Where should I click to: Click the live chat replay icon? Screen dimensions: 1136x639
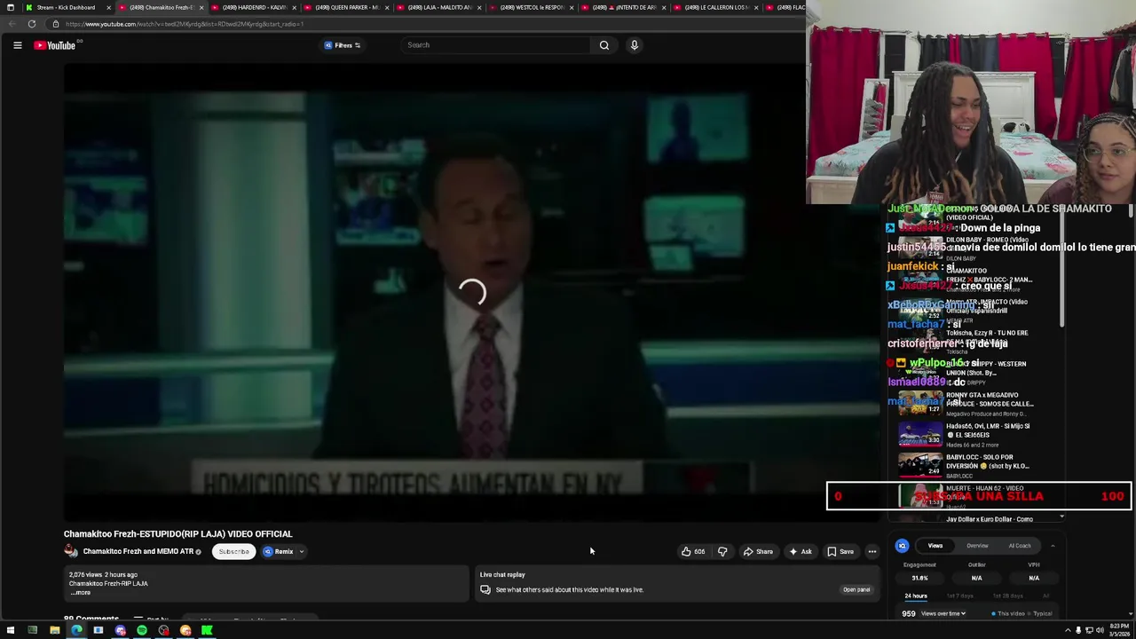(485, 589)
